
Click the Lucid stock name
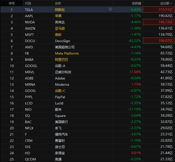[x=59, y=103]
